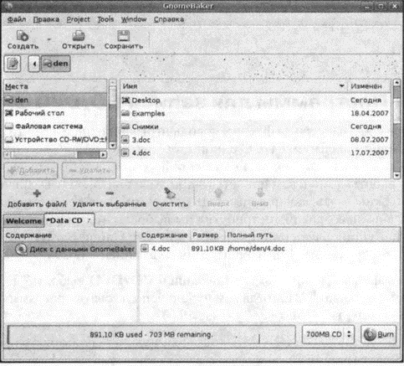The image size is (404, 366).
Task: Click the den home icon in places
Action: [9, 100]
